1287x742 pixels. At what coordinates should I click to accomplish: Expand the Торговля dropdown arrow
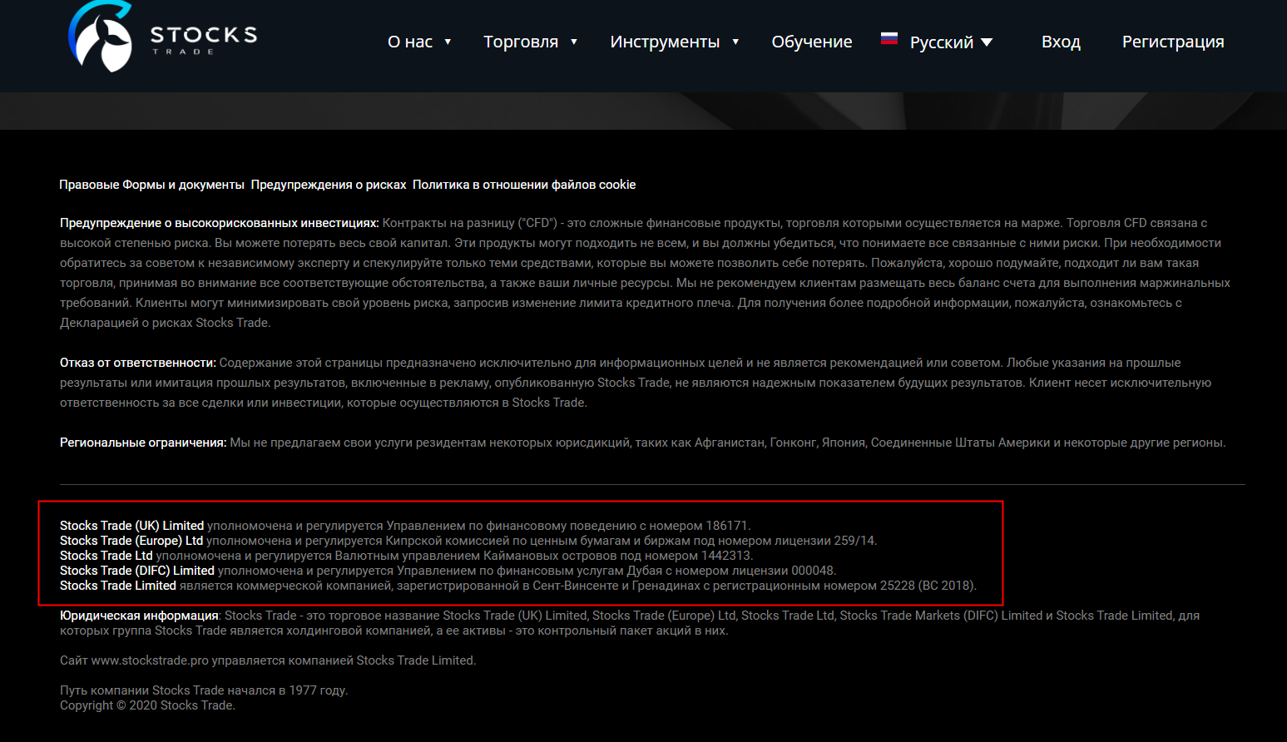tap(574, 42)
